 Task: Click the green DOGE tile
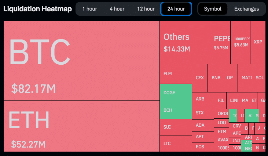176,93
